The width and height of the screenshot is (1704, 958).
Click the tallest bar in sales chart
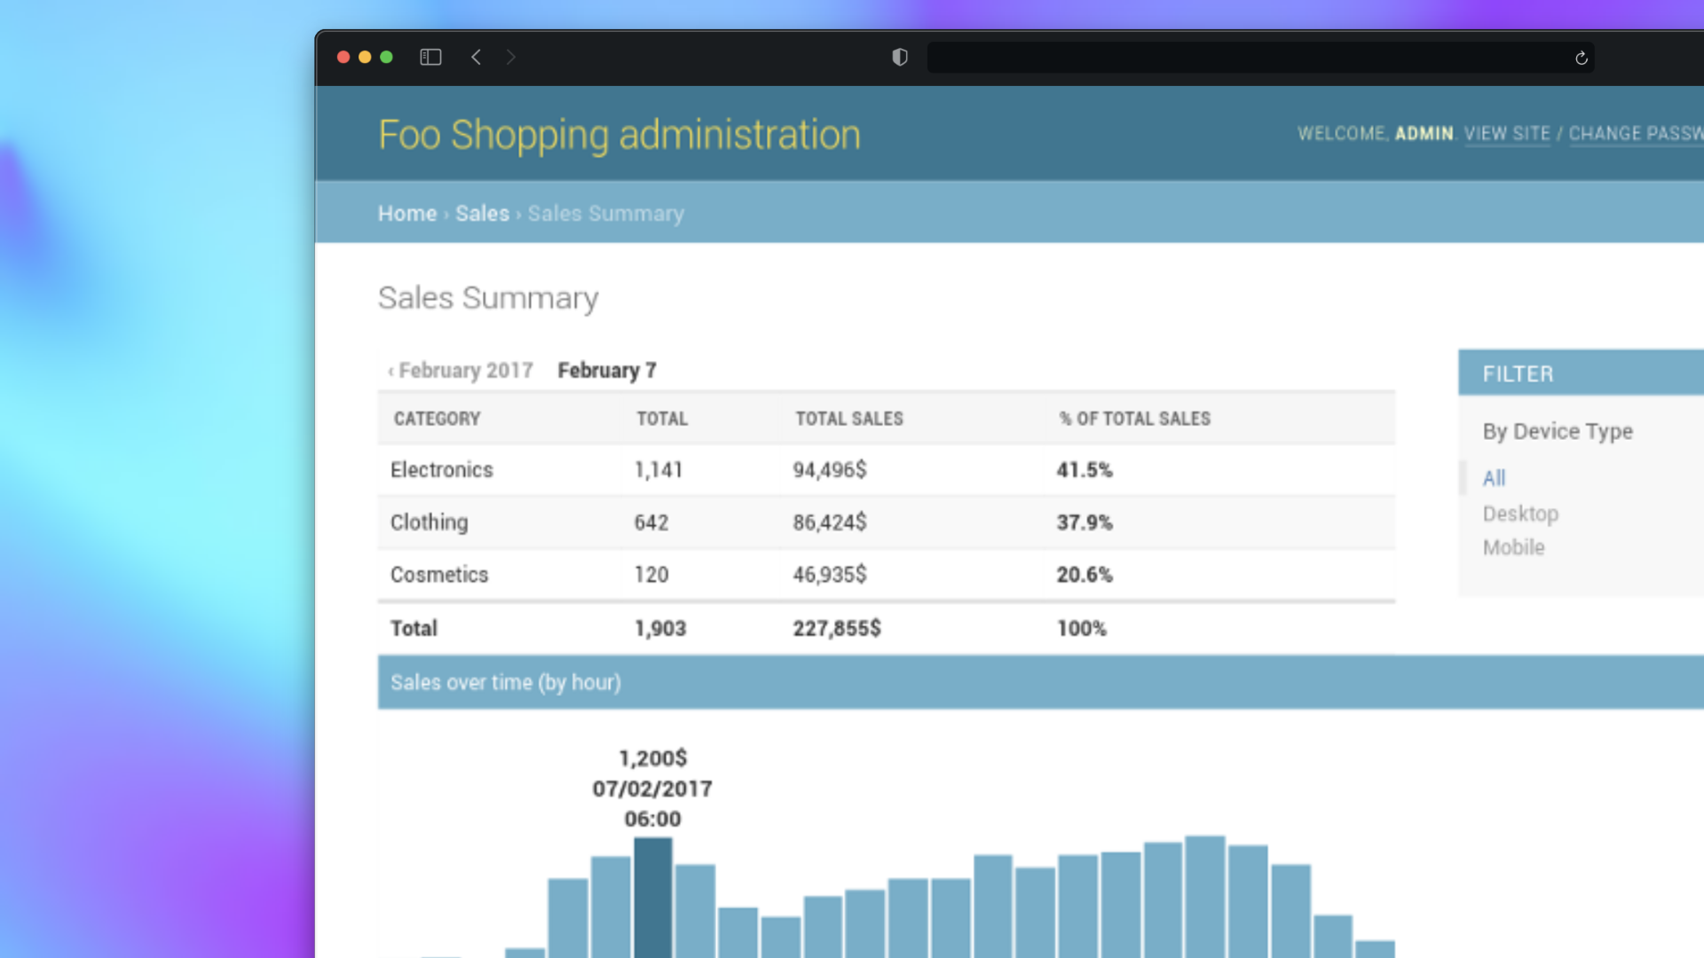click(x=1205, y=896)
